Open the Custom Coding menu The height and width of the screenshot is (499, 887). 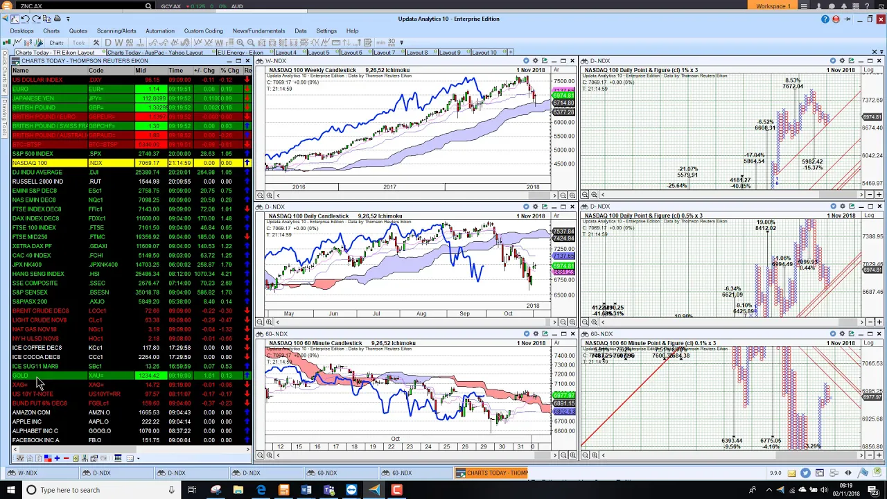coord(203,30)
